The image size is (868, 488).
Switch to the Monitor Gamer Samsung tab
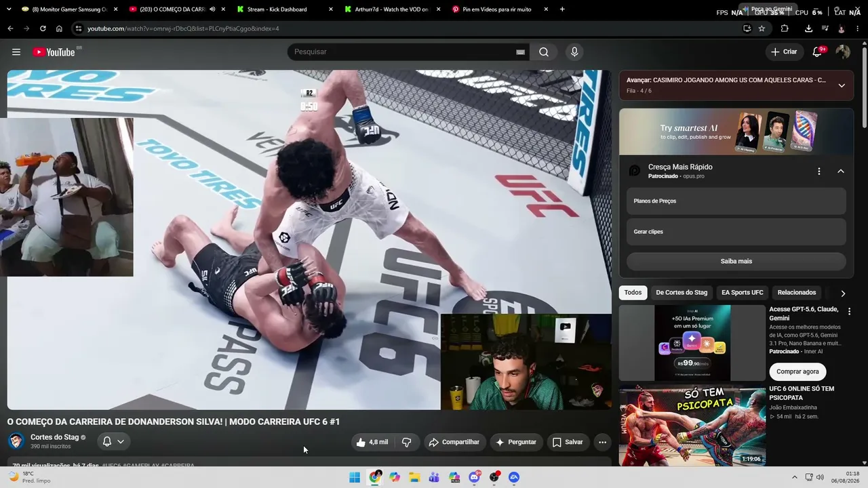(x=70, y=9)
